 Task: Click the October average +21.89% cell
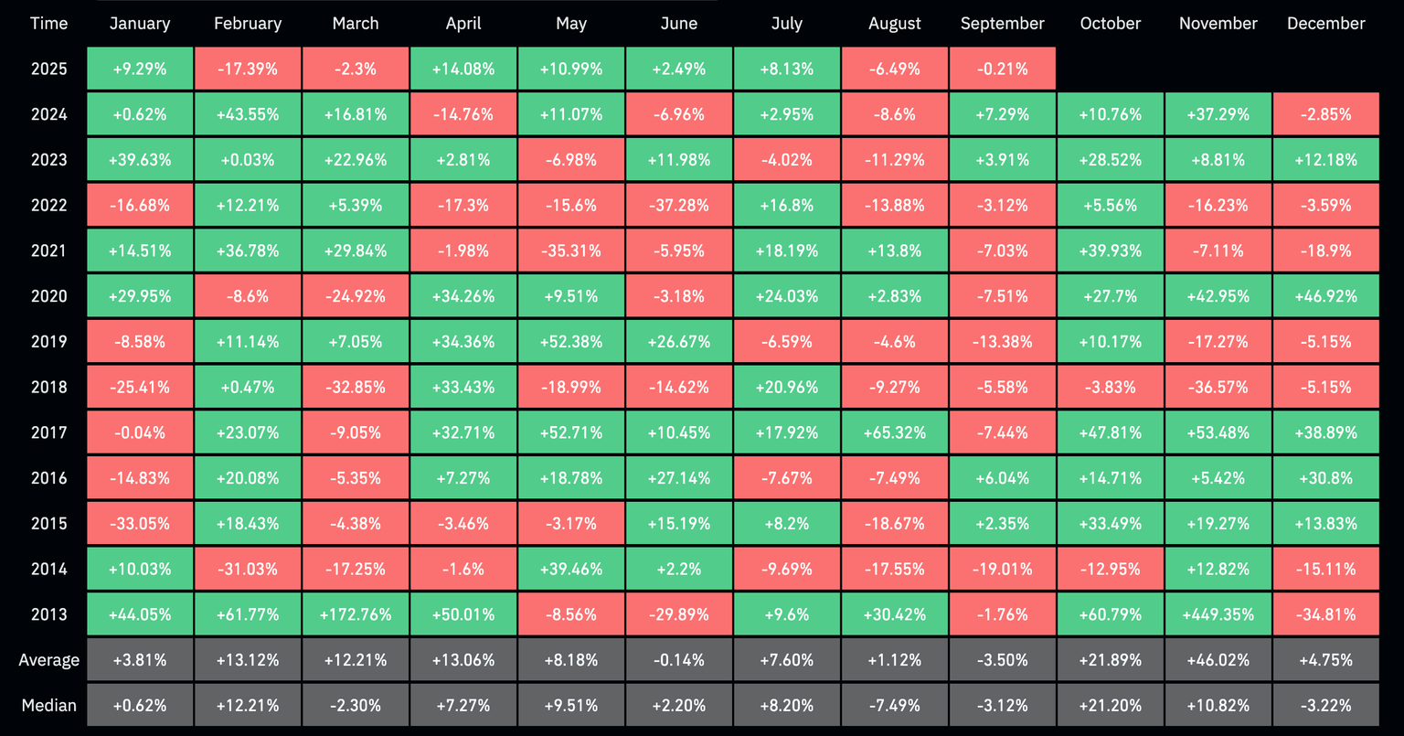tap(1111, 660)
